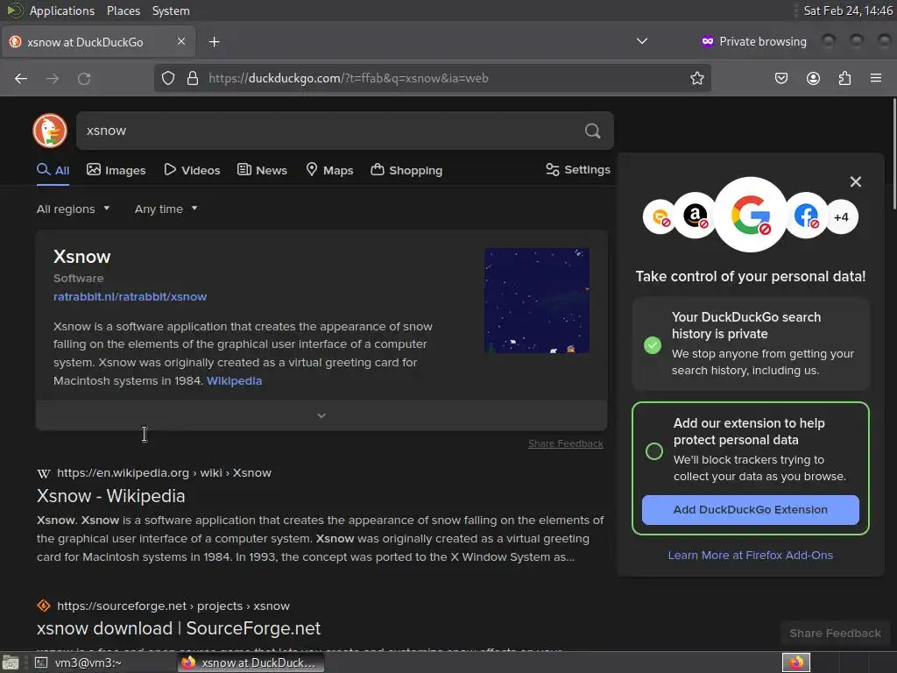Switch to the Videos tab

point(192,170)
